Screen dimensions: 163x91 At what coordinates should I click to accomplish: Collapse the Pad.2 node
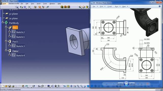point(6,50)
